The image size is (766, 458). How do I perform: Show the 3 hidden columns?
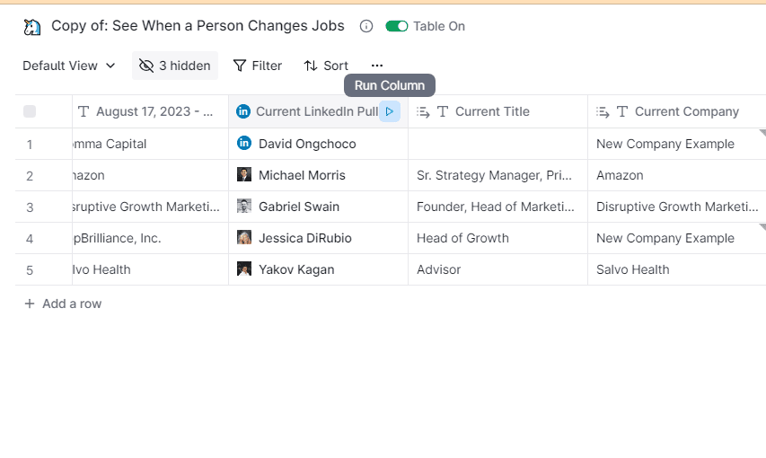(x=175, y=66)
